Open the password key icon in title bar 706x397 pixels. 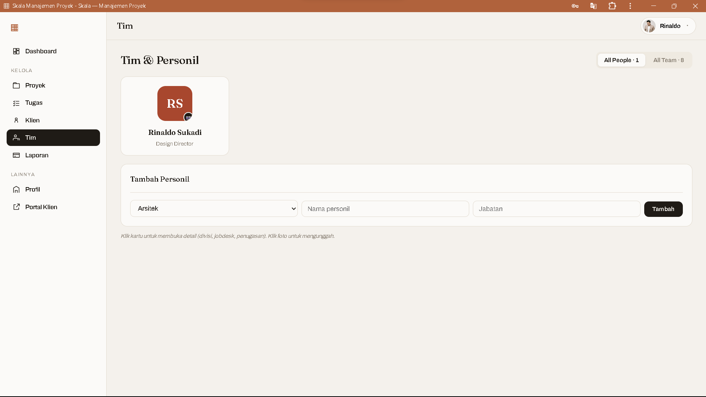tap(575, 6)
